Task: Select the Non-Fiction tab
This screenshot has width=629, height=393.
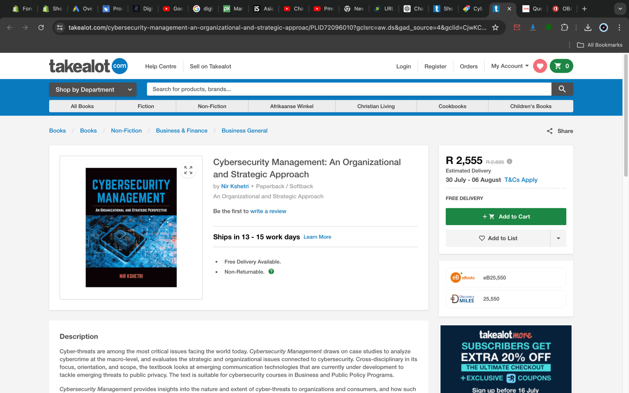Action: click(x=212, y=106)
